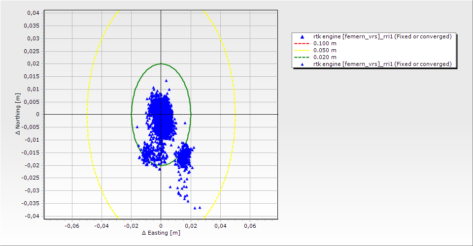Screen dimensions: 473x246
Task: Click the blue triangle icon in top legend entry
Action: pos(303,36)
